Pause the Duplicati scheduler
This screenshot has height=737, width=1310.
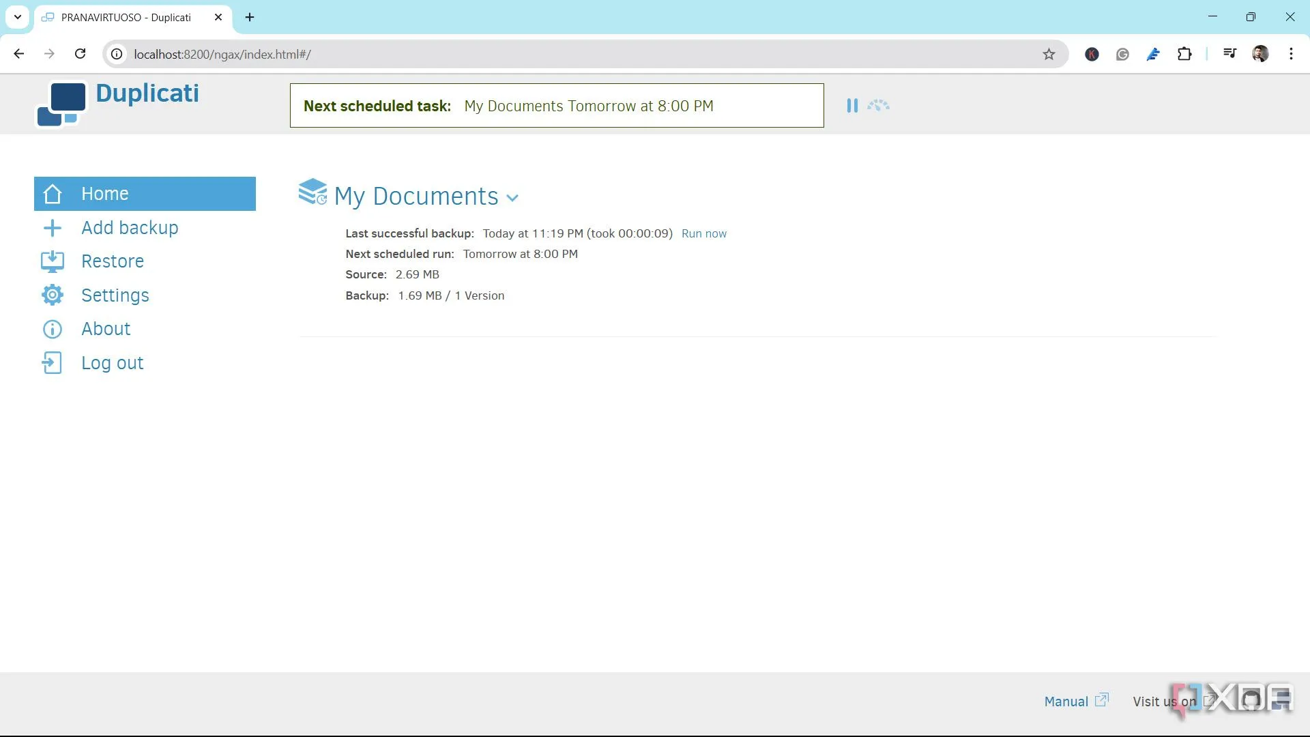(x=851, y=106)
